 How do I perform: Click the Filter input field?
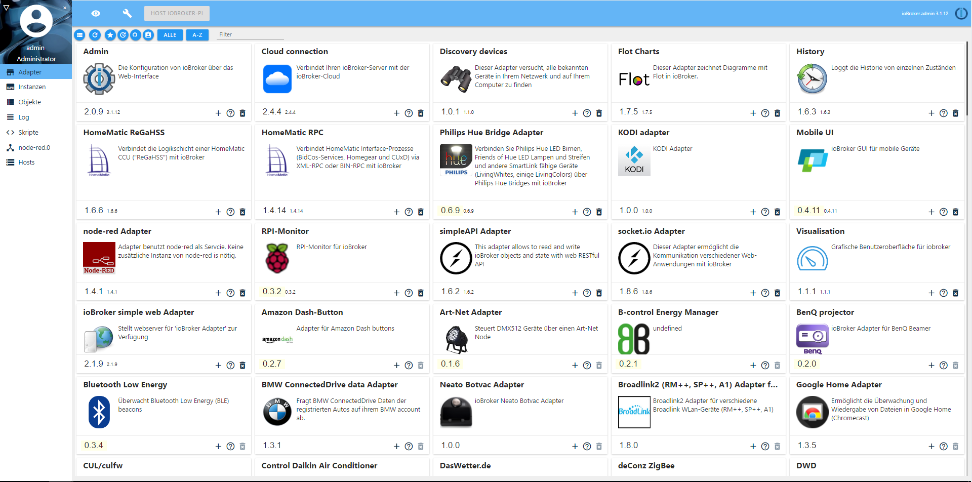pyautogui.click(x=251, y=35)
